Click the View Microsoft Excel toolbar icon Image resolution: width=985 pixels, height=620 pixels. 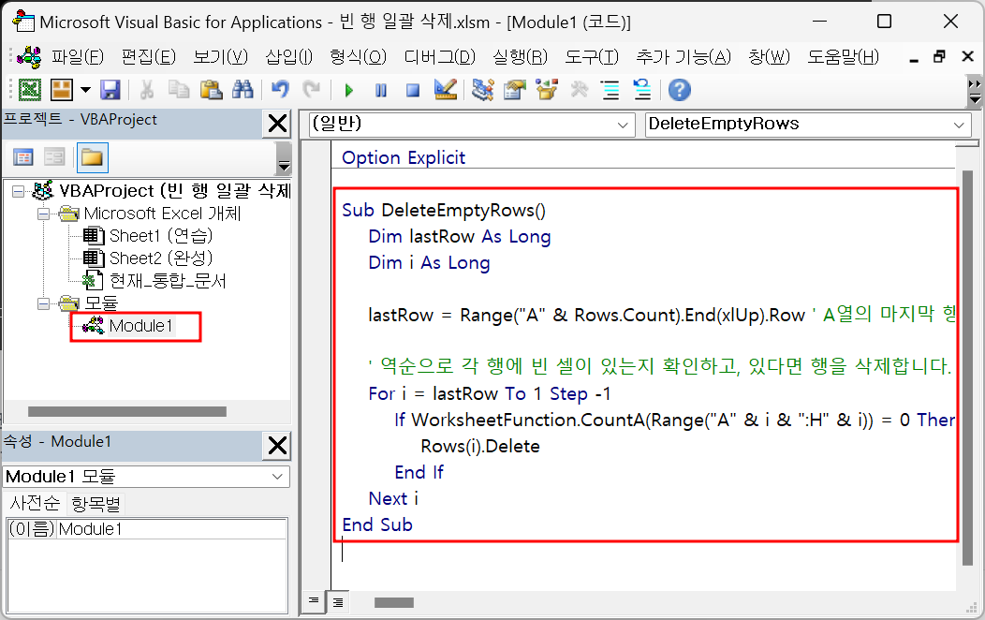(30, 90)
